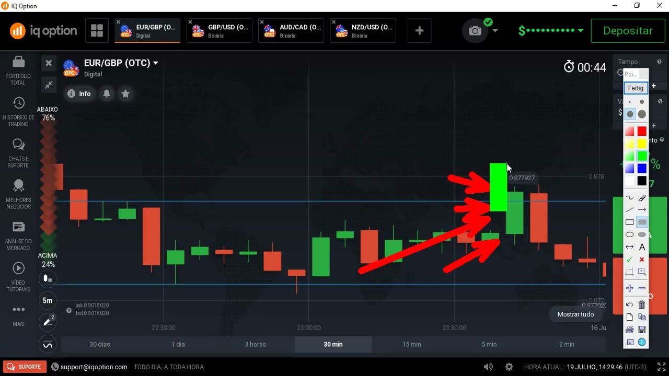The width and height of the screenshot is (669, 376).
Task: Pick the solid blue color swatch
Action: pos(642,168)
